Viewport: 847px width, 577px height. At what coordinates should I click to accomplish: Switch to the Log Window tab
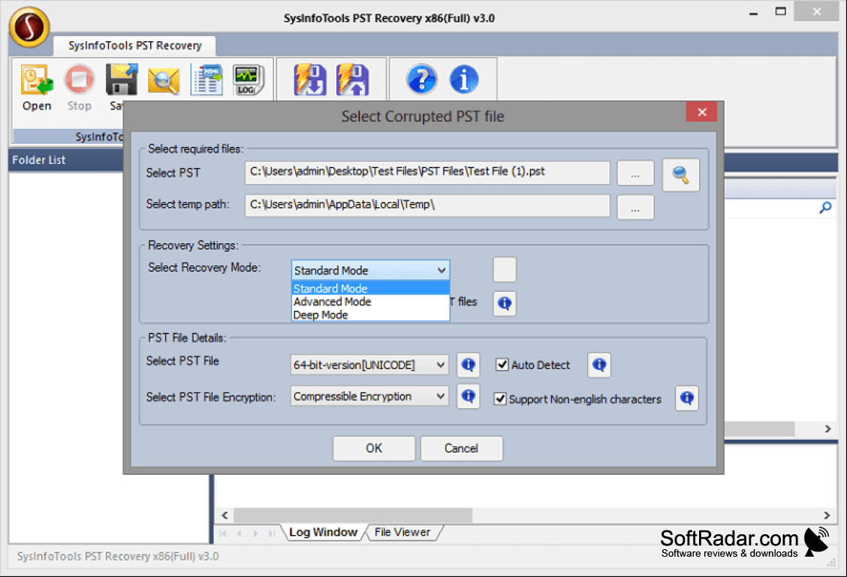tap(323, 532)
